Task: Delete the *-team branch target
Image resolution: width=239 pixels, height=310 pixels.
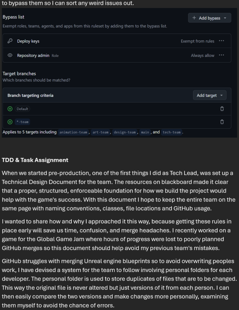Action: (x=222, y=122)
